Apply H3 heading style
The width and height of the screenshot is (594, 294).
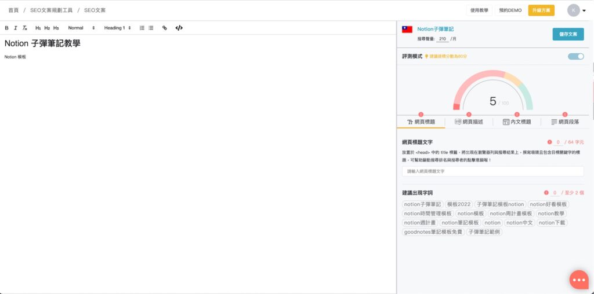click(56, 28)
